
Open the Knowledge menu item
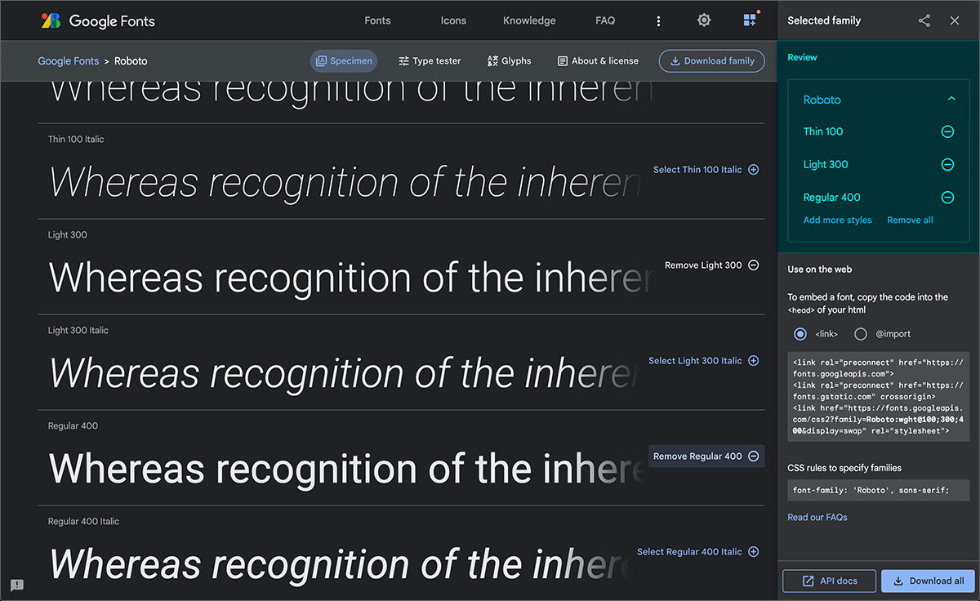(529, 21)
